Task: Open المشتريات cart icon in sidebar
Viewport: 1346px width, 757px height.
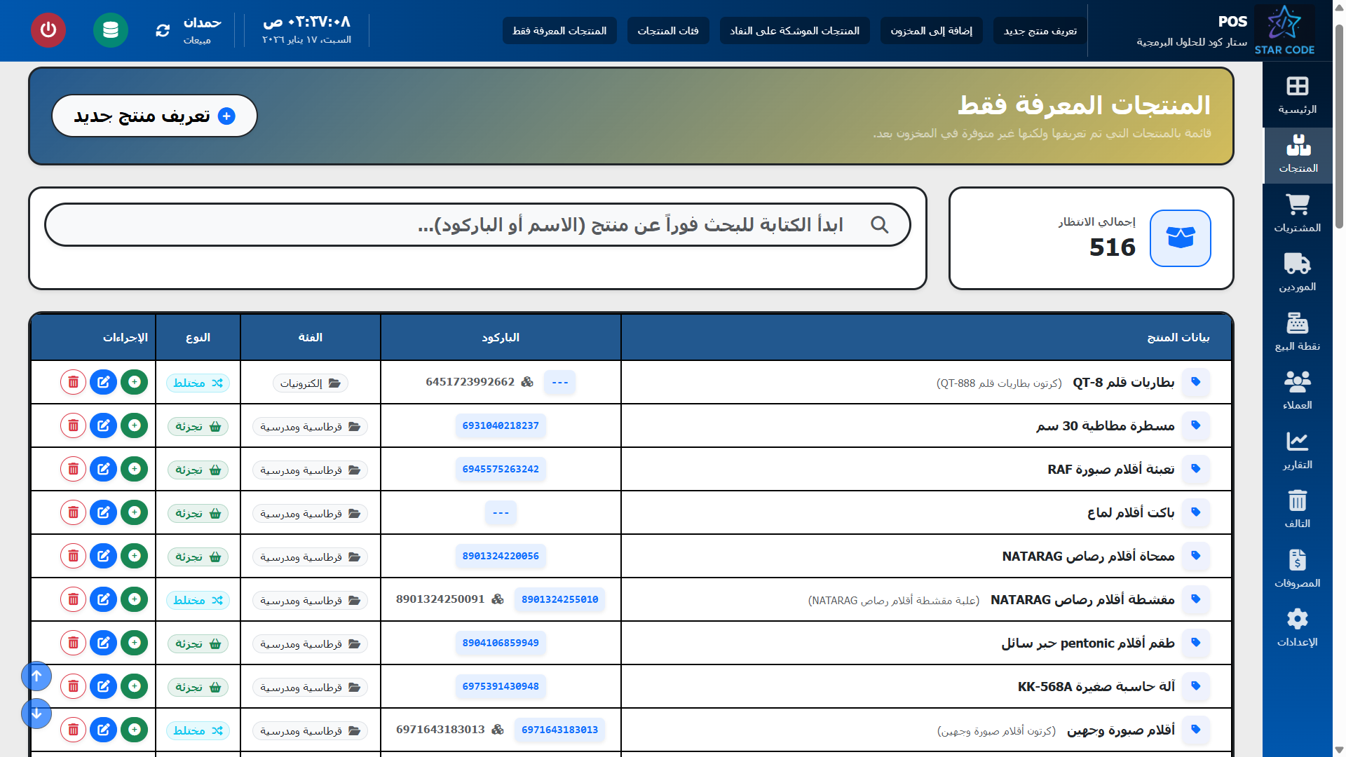Action: [1297, 214]
